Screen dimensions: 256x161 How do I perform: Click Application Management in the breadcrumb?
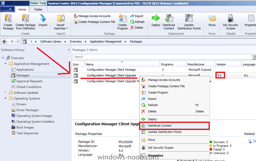106,41
